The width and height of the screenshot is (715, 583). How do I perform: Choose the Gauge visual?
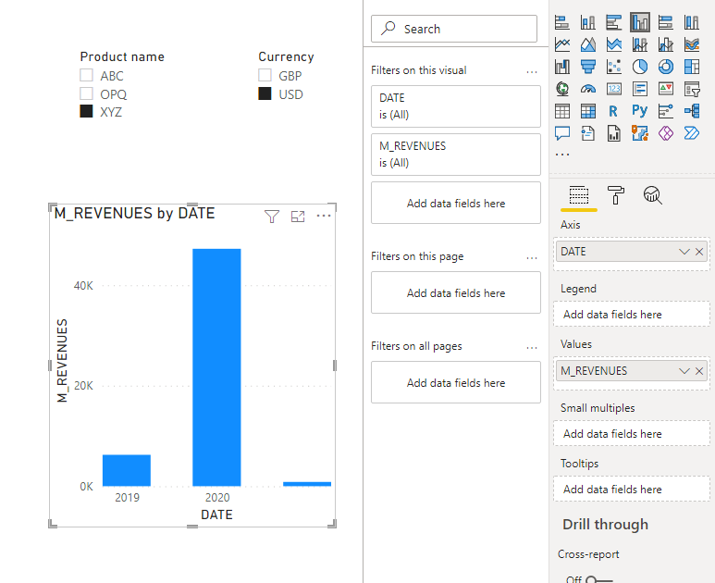(588, 89)
